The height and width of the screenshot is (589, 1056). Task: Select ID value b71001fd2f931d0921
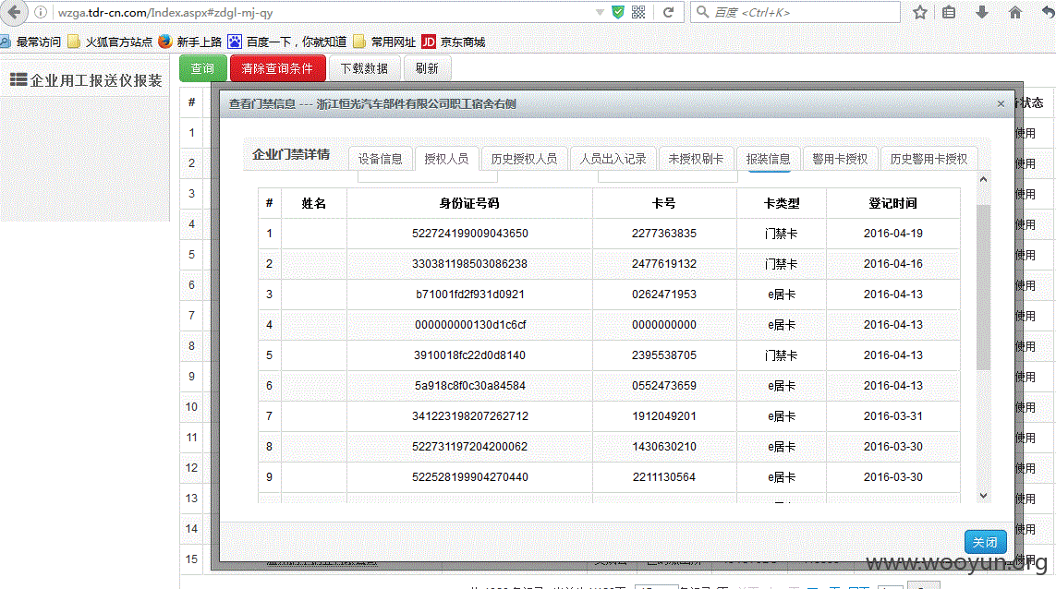pyautogui.click(x=470, y=294)
